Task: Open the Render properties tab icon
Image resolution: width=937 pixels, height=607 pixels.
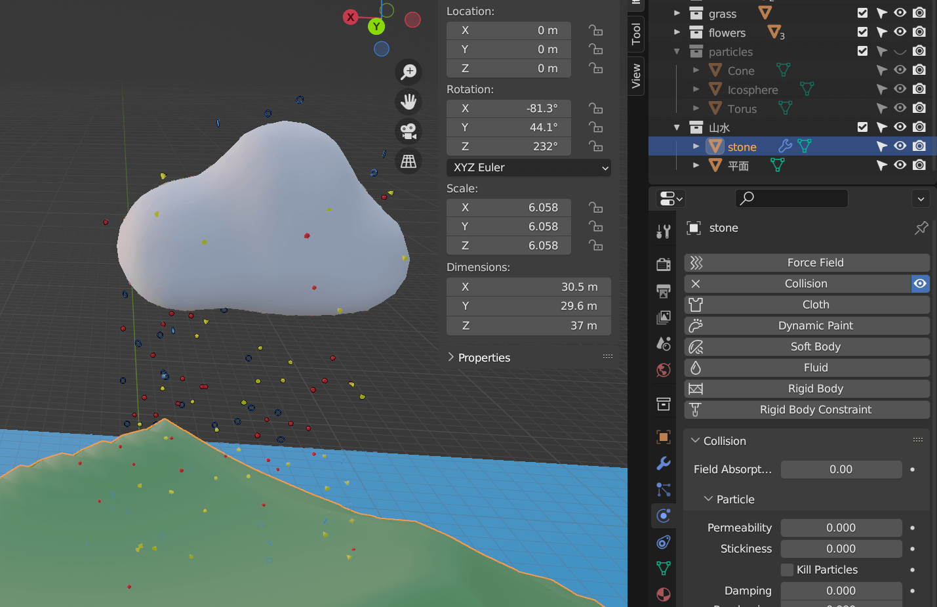Action: [x=664, y=264]
